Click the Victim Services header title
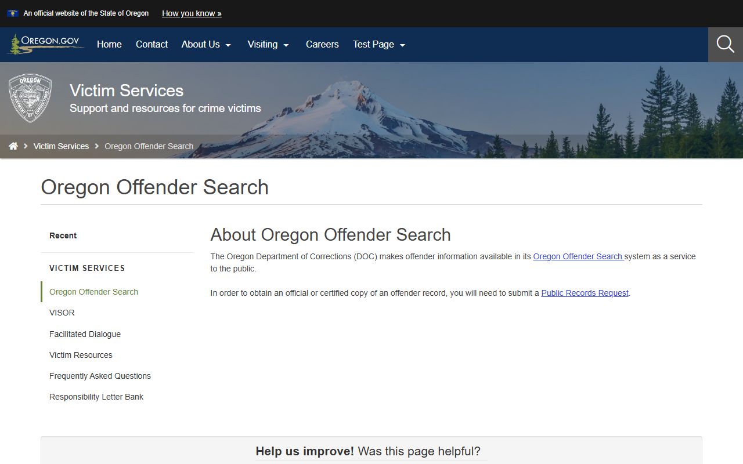Screen dimensions: 743x464 click(127, 90)
